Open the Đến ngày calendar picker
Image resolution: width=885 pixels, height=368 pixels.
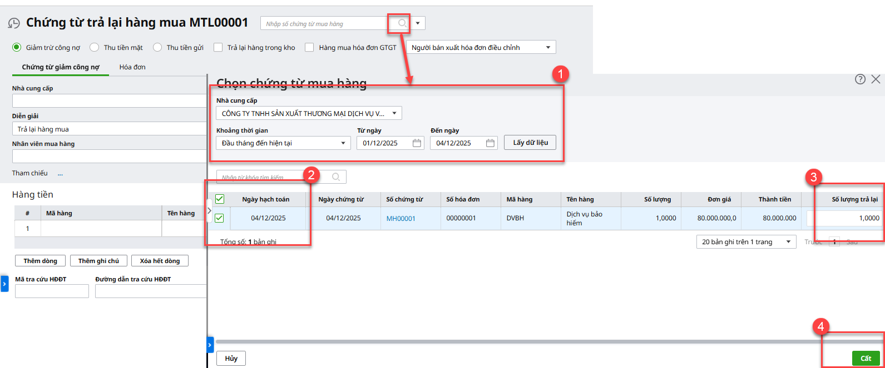[490, 143]
